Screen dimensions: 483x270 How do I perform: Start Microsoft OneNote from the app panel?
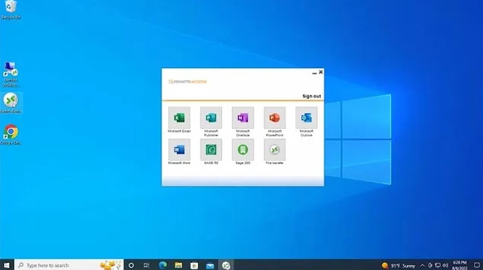coord(243,118)
